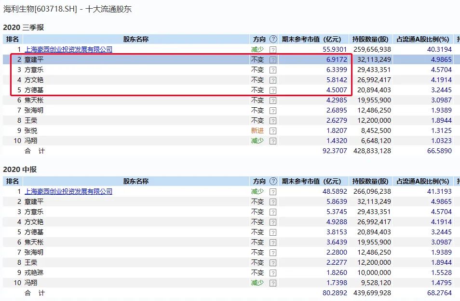
Task: Select 张悦 shareholder name
Action: point(31,130)
